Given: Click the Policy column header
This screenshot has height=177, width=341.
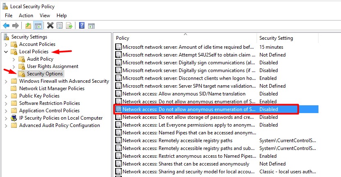Looking at the screenshot, I should (x=123, y=38).
